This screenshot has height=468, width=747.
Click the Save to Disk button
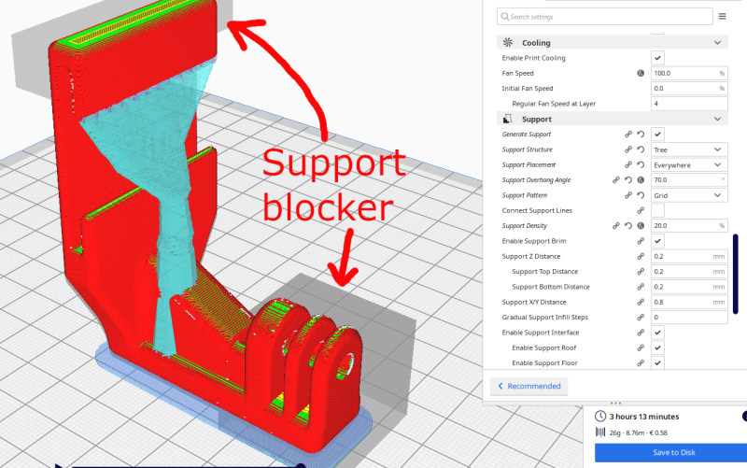click(x=670, y=452)
